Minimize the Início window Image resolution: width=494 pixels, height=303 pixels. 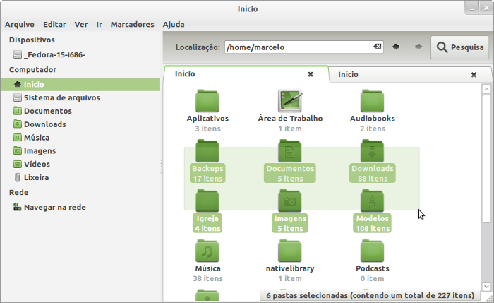coord(471,8)
